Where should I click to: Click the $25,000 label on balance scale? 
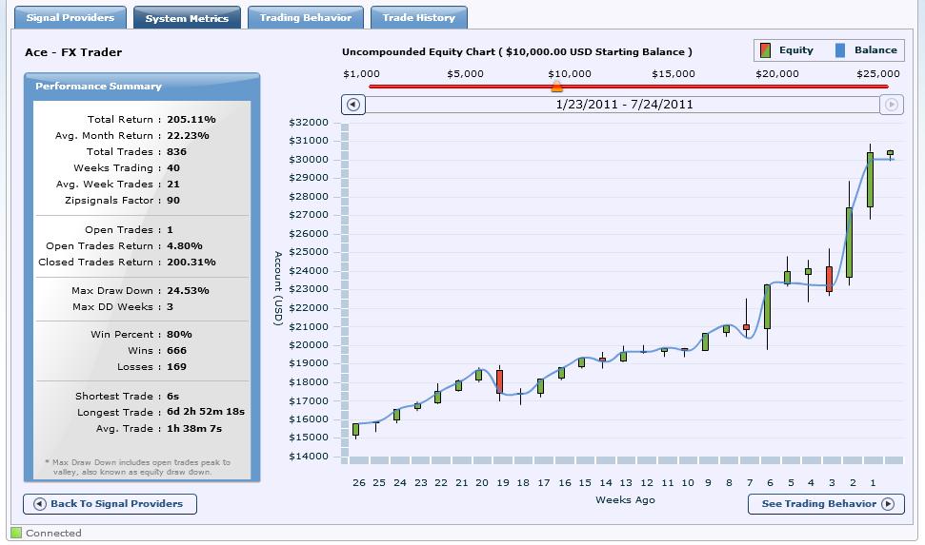pyautogui.click(x=878, y=73)
